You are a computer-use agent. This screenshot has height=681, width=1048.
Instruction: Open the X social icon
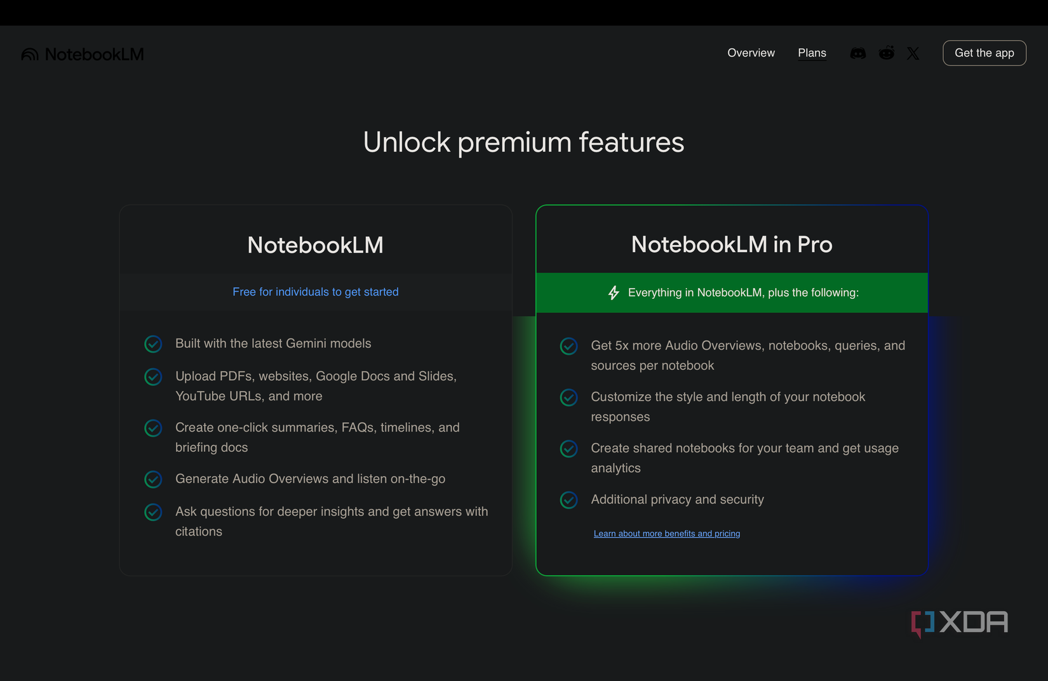click(913, 53)
